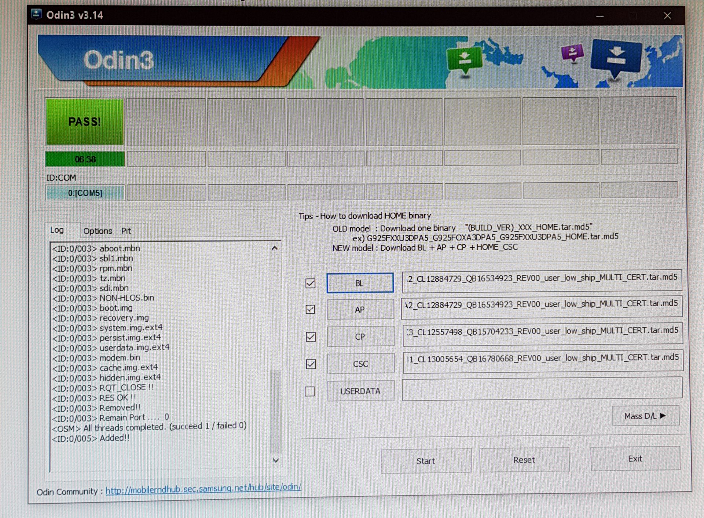
Task: Click the empty USERDATA path field
Action: 542,388
